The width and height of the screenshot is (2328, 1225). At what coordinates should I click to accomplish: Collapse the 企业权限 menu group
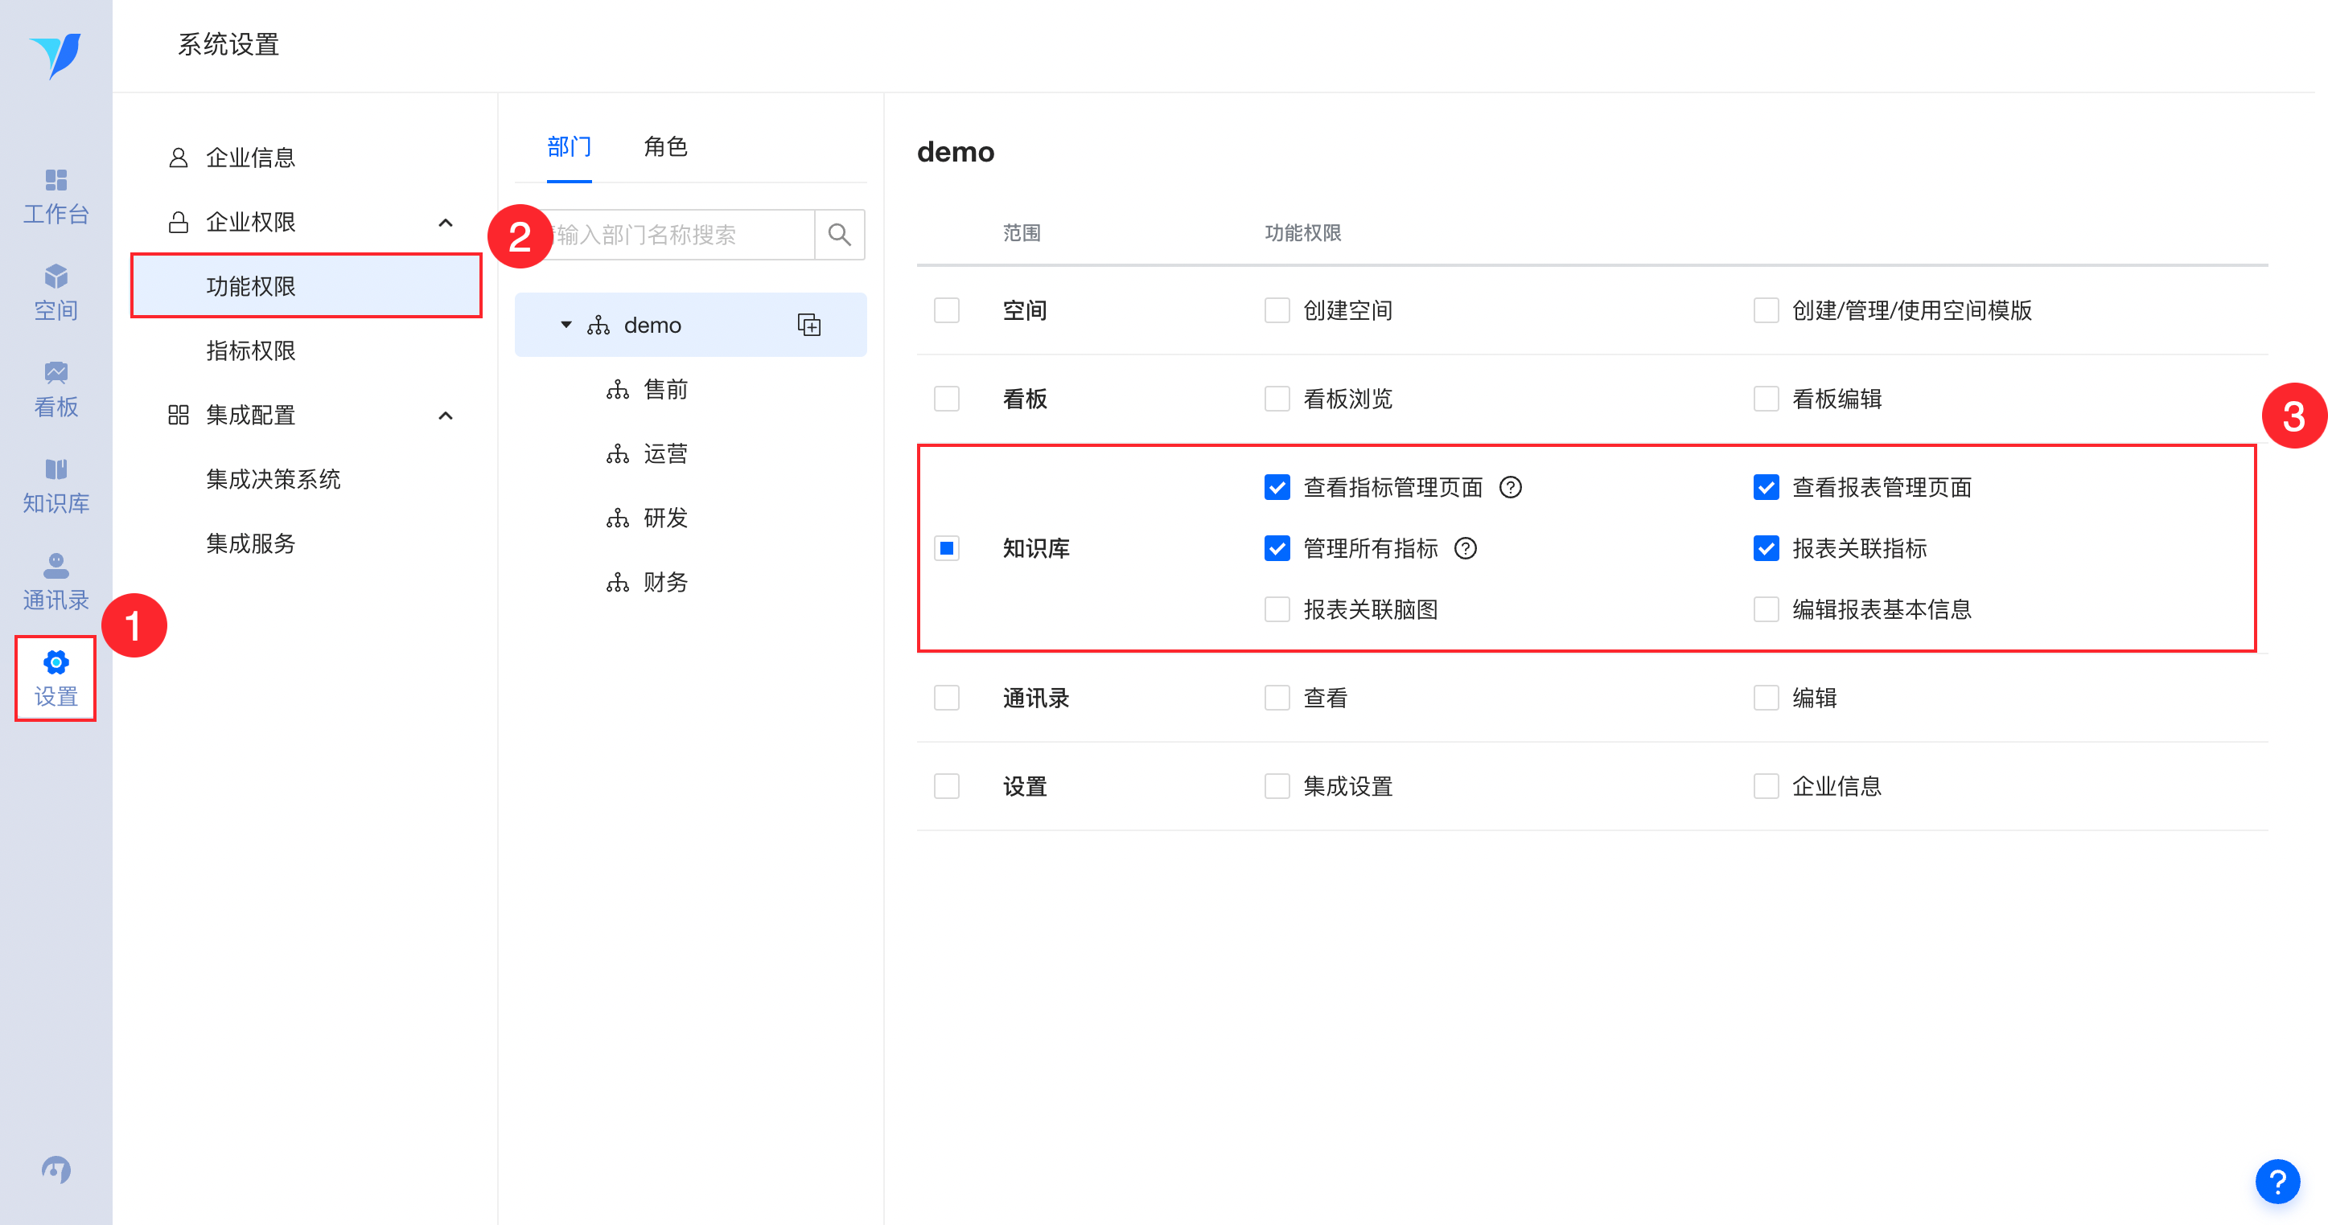coord(445,222)
